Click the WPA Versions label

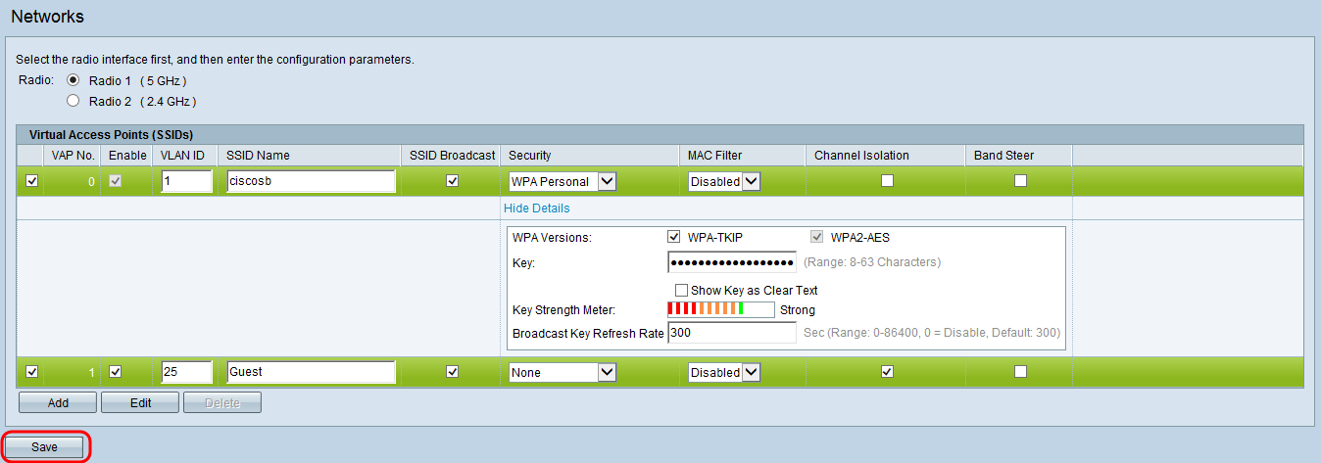click(x=552, y=237)
